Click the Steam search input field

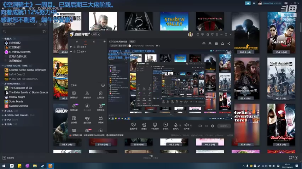coord(24,31)
